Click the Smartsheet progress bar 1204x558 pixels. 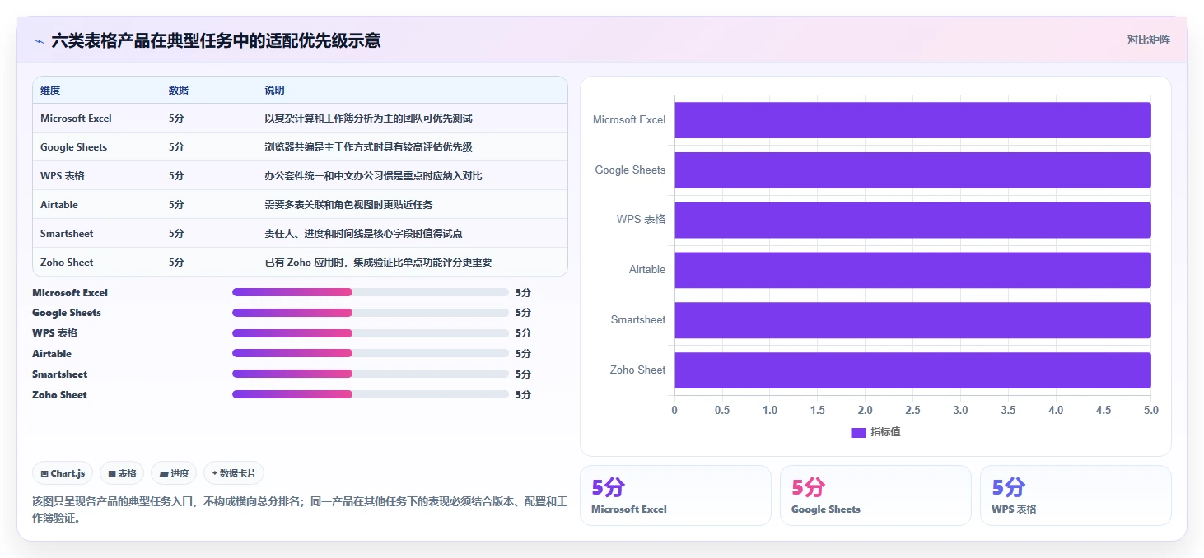click(x=371, y=374)
